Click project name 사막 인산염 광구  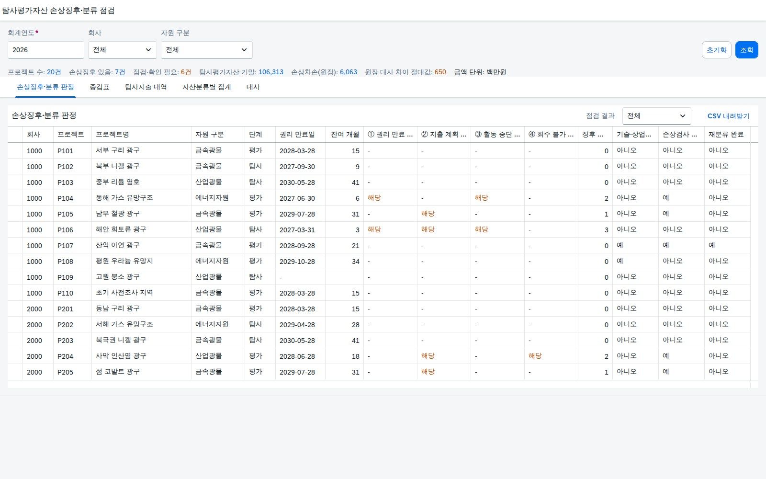pyautogui.click(x=121, y=356)
